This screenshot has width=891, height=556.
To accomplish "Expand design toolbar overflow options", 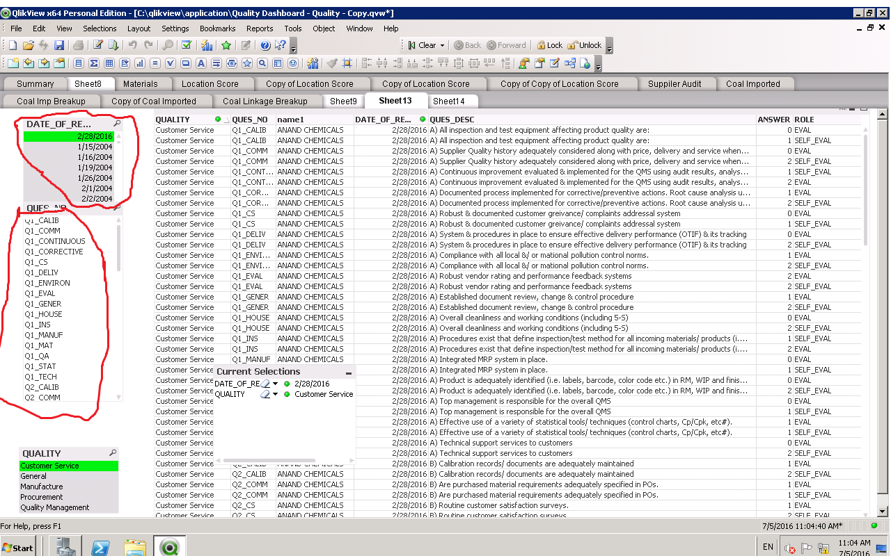I will click(x=598, y=64).
